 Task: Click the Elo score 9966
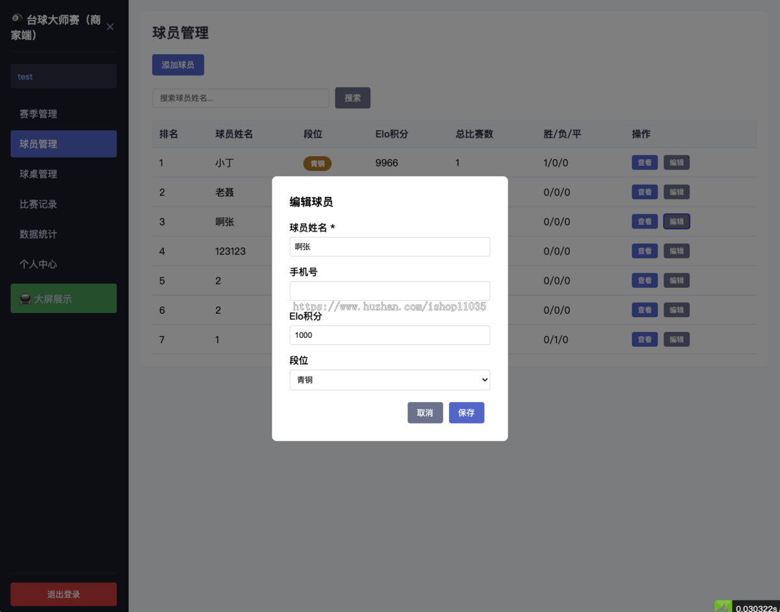(x=387, y=163)
